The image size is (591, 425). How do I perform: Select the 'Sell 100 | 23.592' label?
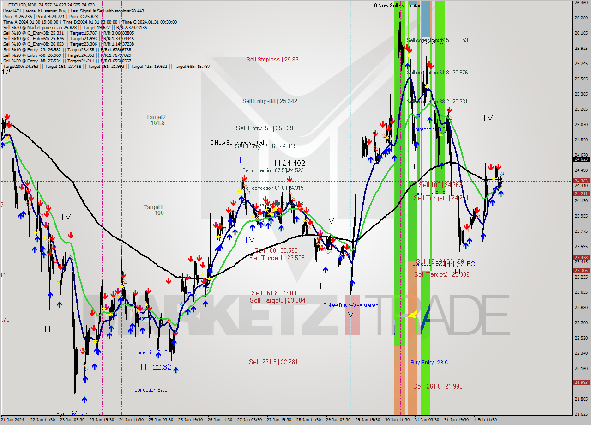(276, 250)
